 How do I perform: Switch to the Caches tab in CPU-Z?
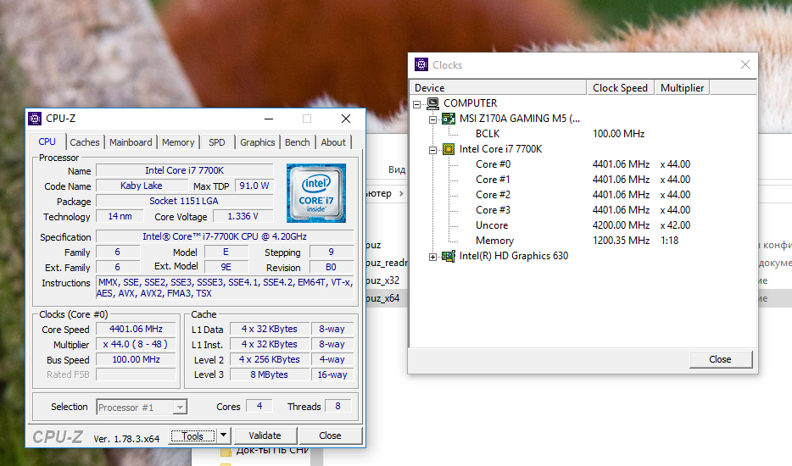84,142
